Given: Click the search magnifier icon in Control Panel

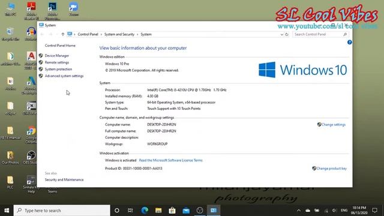Looking at the screenshot, I should (x=345, y=35).
